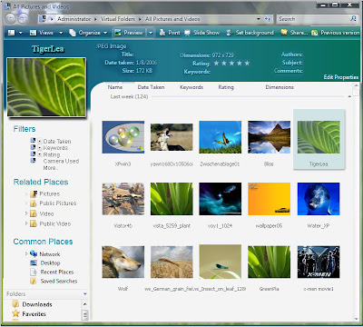Screen dimensions: 363x327
Task: Click Virtual Folders in the breadcrumb
Action: (118, 19)
